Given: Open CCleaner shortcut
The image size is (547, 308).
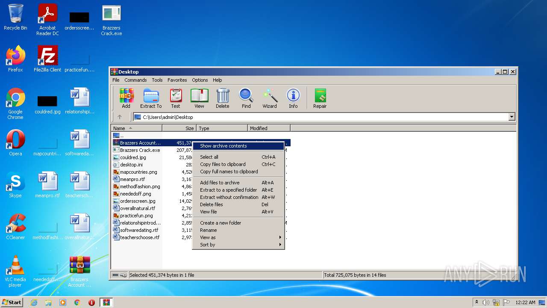Looking at the screenshot, I should [15, 227].
